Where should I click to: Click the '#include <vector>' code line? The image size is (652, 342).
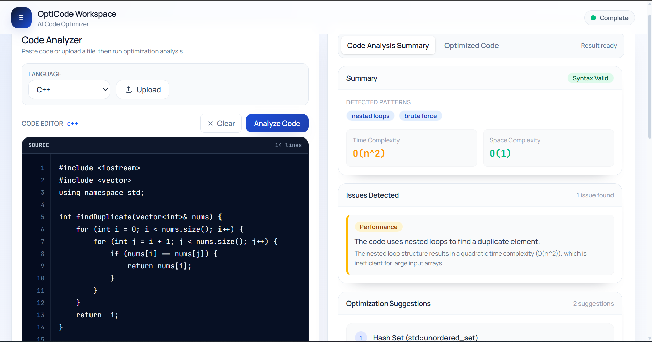tap(95, 180)
